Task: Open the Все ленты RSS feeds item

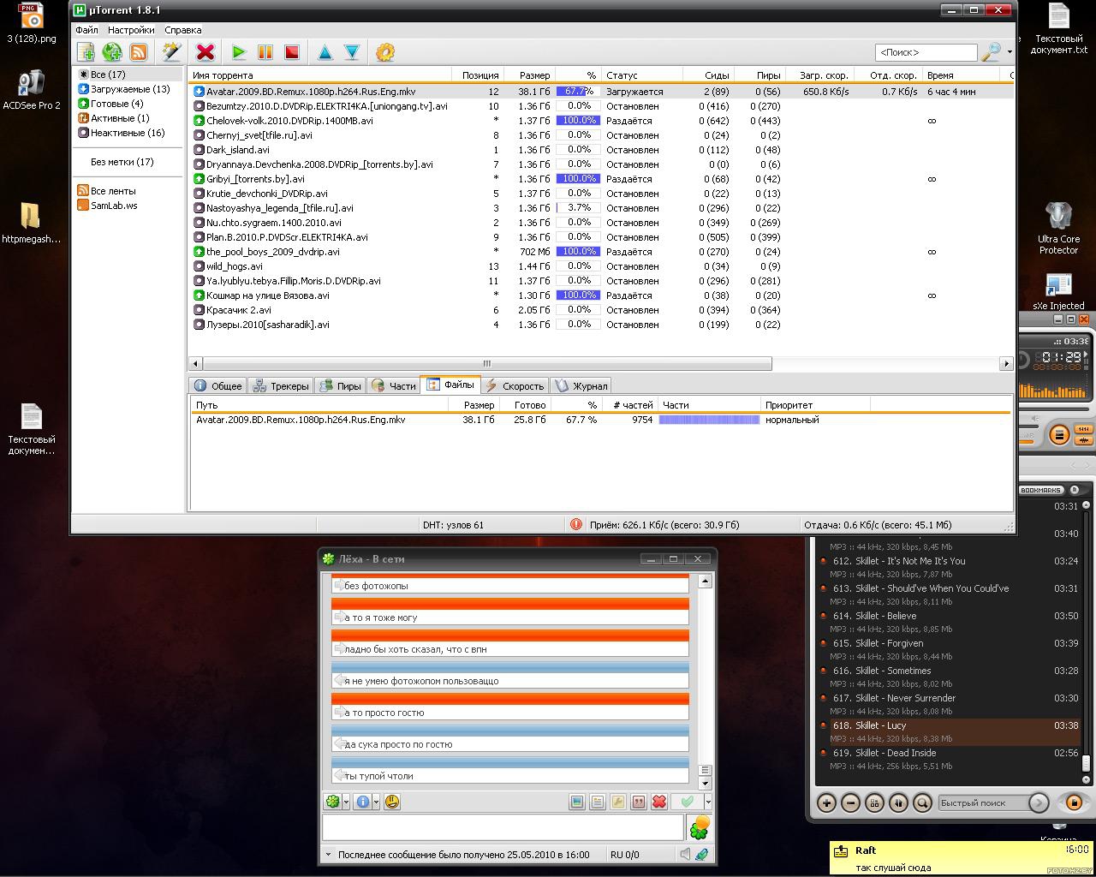Action: pyautogui.click(x=106, y=191)
